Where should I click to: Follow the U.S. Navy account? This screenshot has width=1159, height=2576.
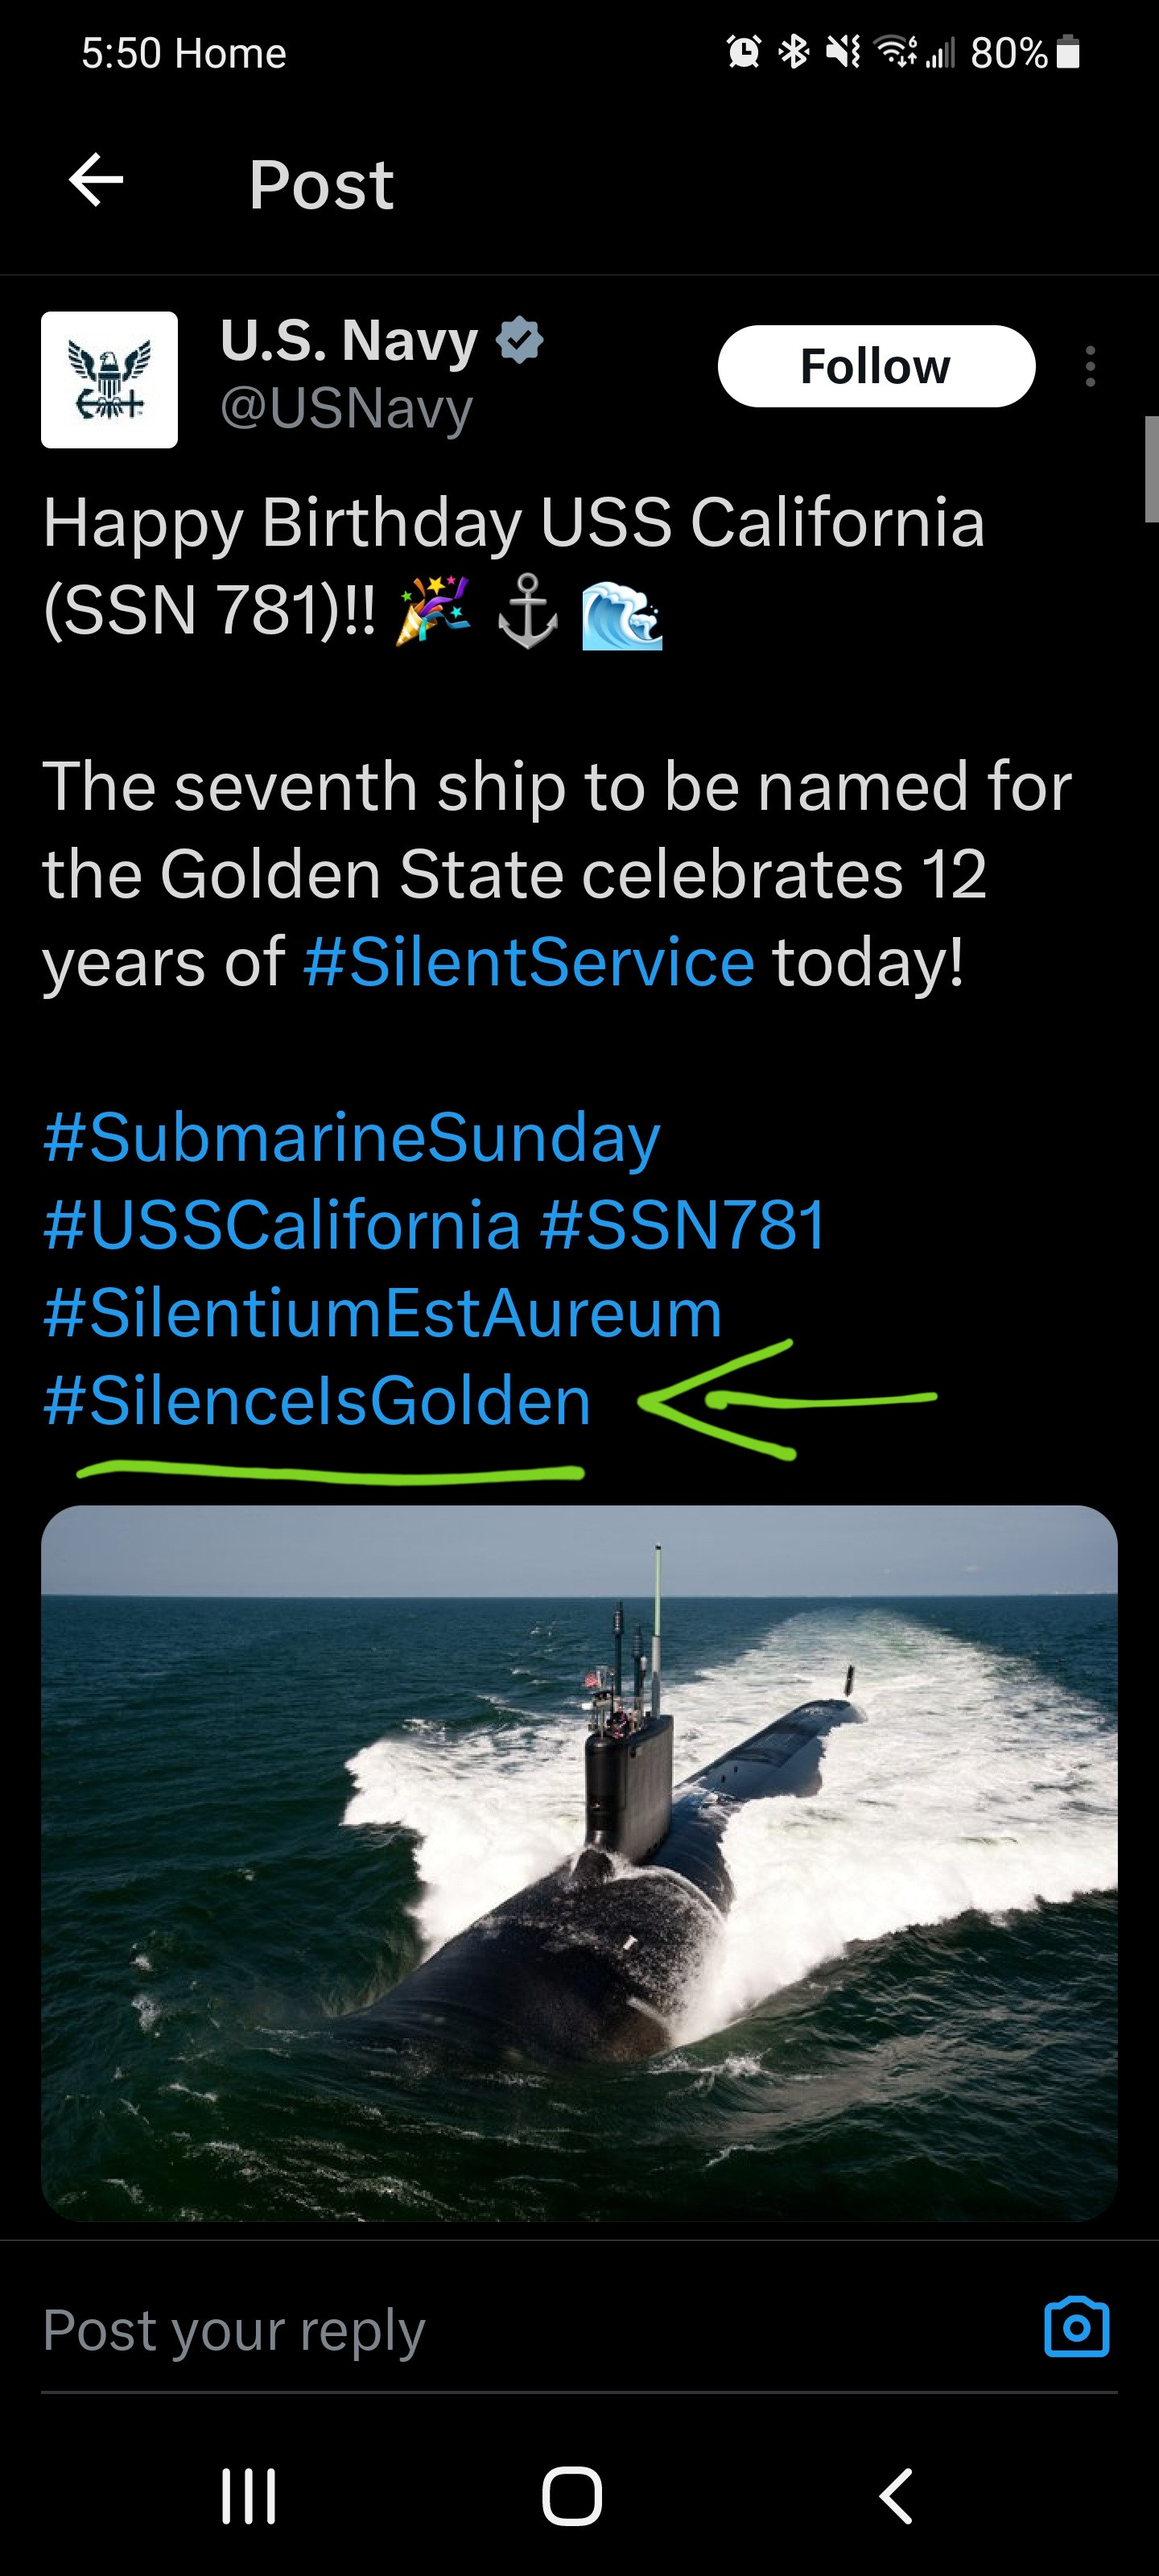click(x=876, y=366)
